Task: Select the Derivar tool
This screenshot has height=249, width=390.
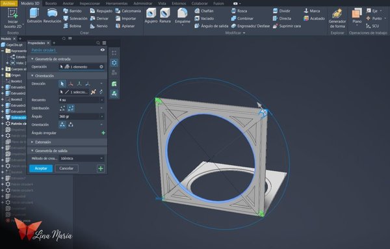Action: pyautogui.click(x=99, y=18)
